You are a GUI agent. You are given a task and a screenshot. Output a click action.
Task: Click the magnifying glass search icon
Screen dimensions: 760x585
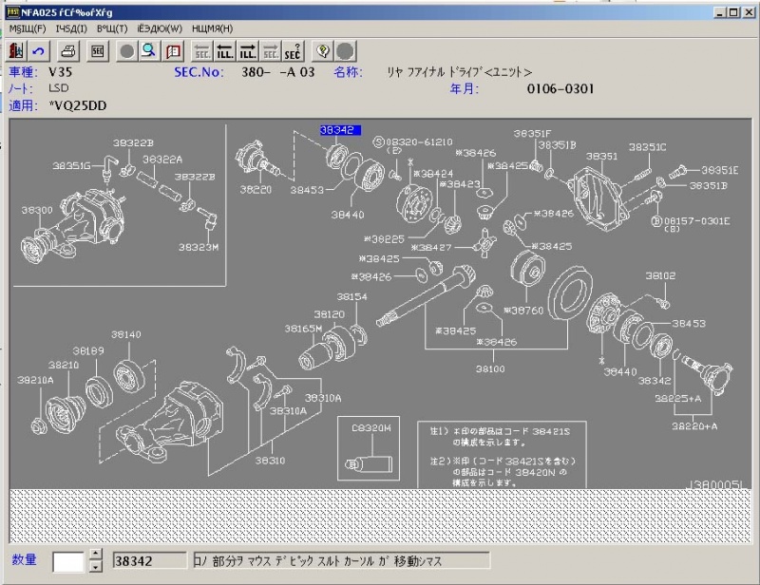[x=149, y=50]
